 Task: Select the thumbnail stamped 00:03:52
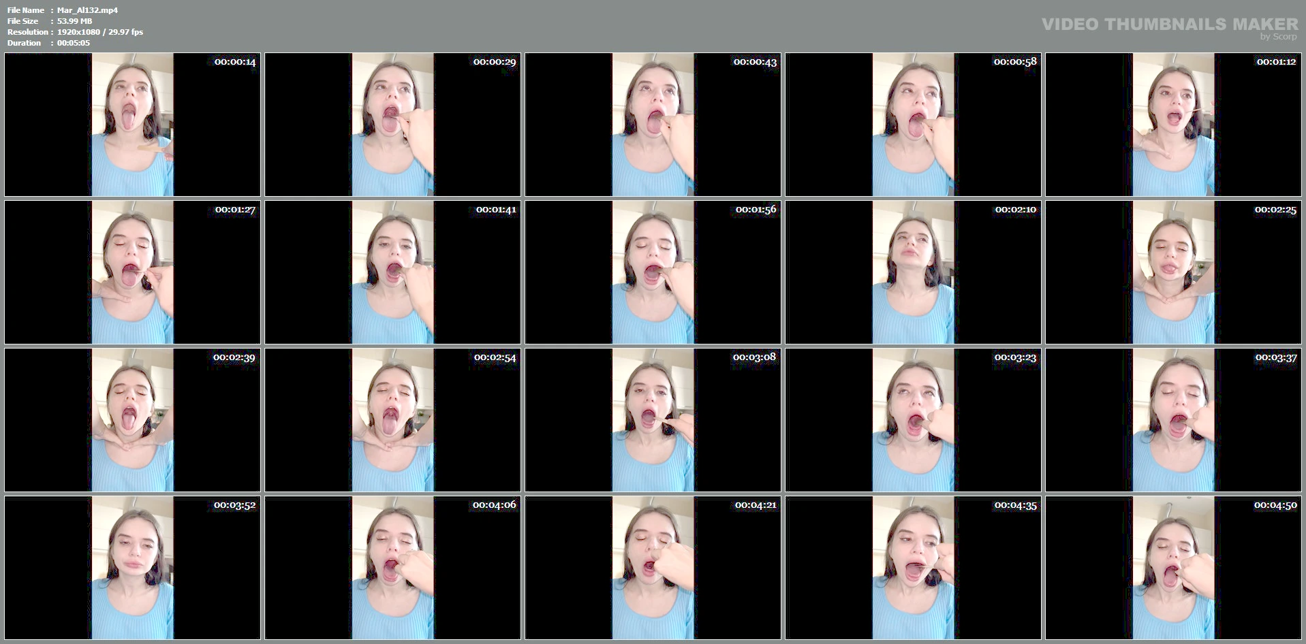pos(133,568)
